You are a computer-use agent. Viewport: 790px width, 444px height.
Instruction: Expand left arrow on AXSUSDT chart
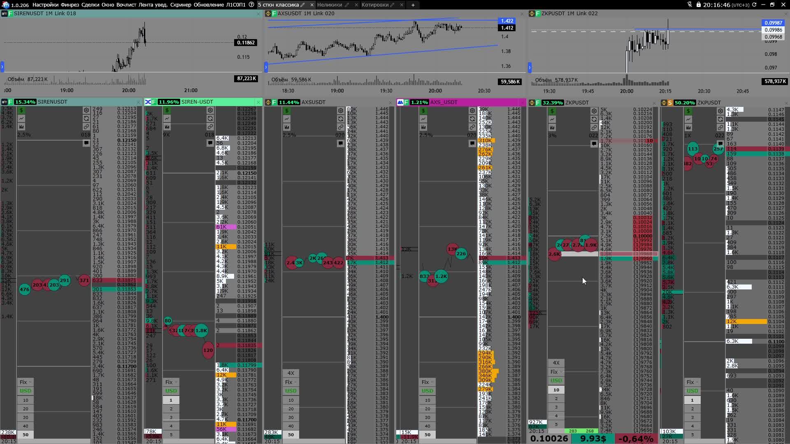click(266, 67)
